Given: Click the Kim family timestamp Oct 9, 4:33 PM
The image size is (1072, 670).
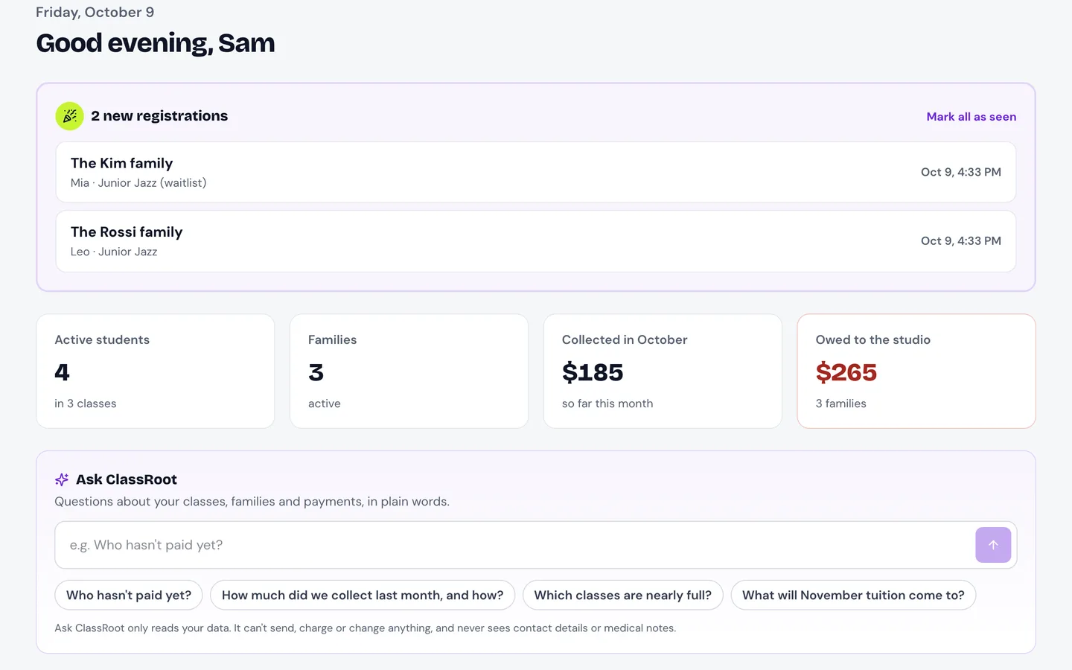Looking at the screenshot, I should point(961,172).
